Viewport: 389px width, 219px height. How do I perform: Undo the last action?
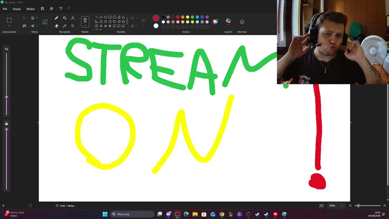coord(61,9)
